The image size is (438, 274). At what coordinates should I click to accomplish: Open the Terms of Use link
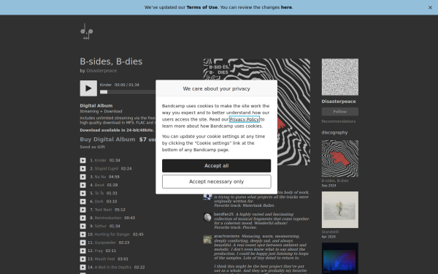[201, 7]
